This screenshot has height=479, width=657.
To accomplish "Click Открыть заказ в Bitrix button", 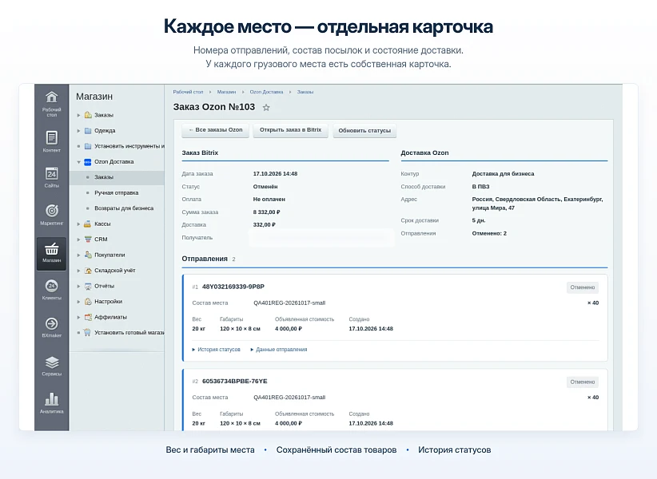I will 290,130.
